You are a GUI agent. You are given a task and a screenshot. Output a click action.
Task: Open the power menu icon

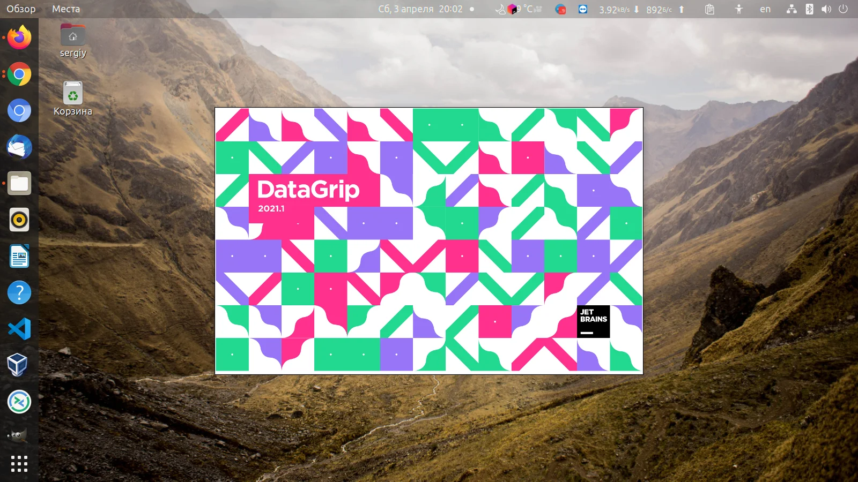844,9
